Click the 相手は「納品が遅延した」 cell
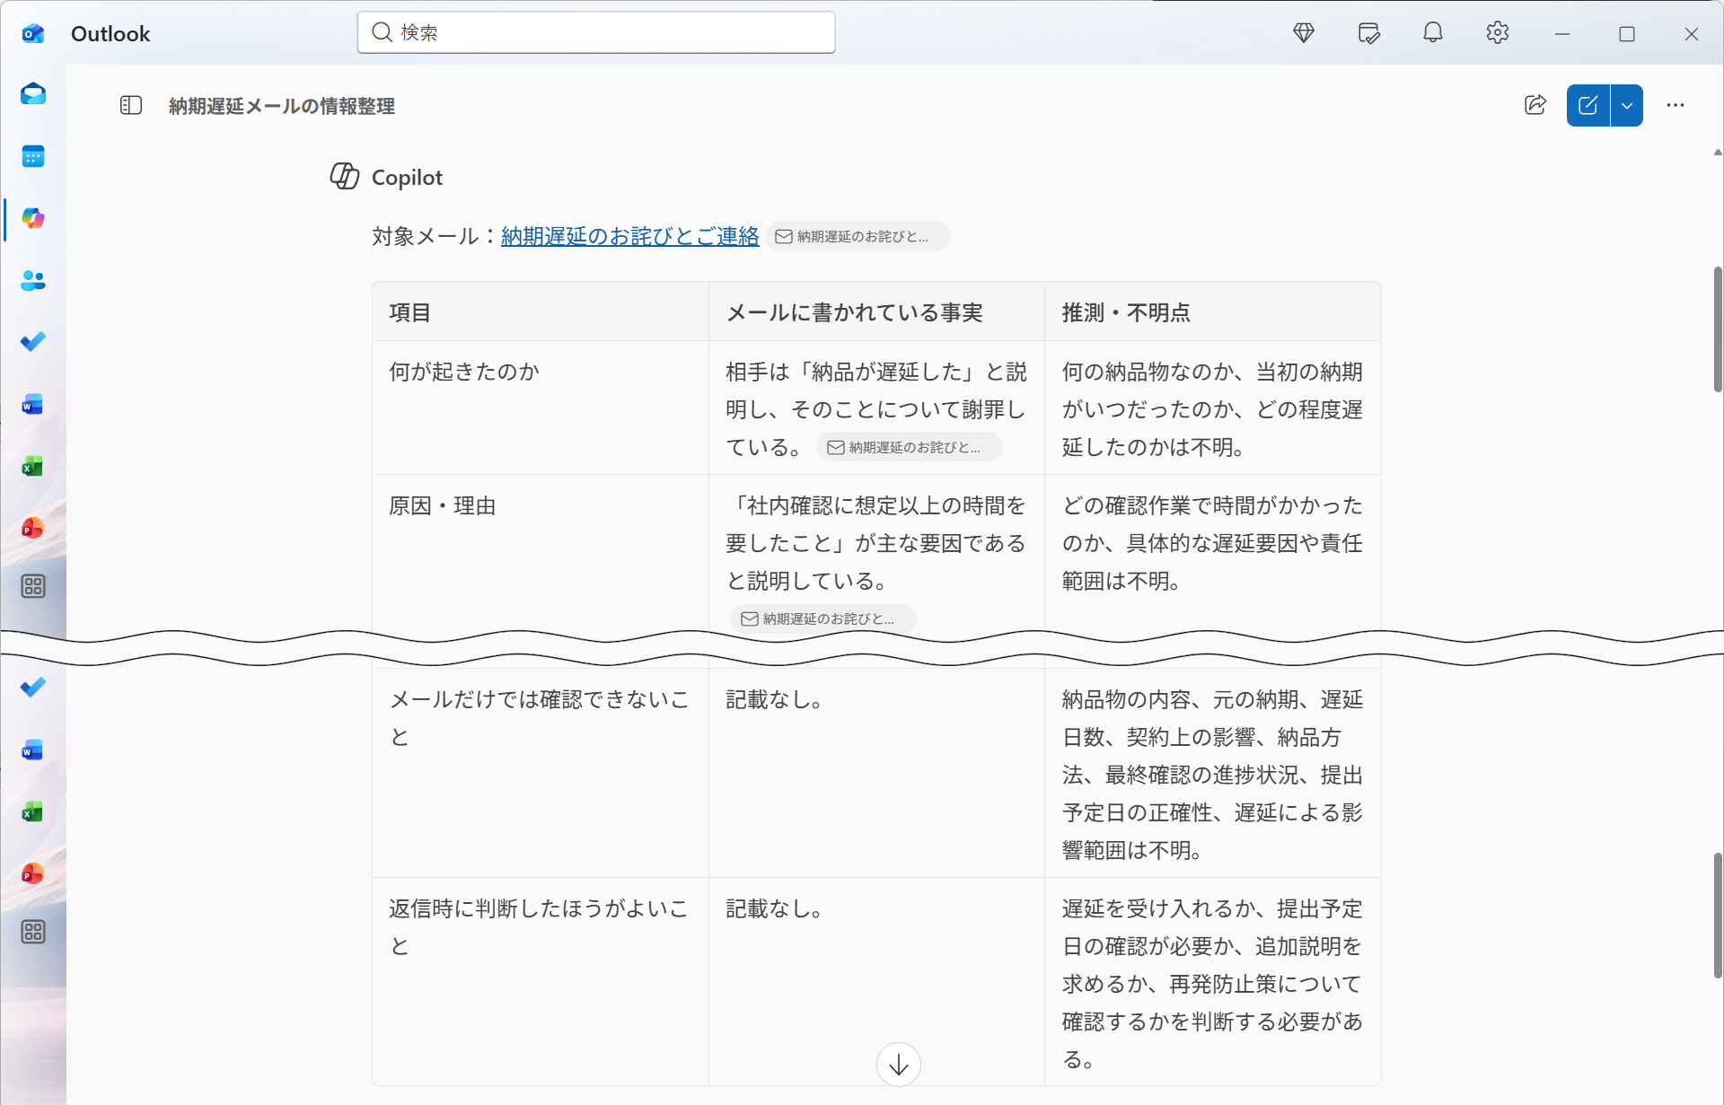The width and height of the screenshot is (1724, 1105). tap(876, 408)
